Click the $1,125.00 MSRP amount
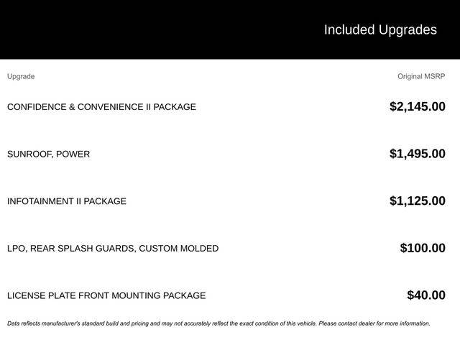The image size is (460, 345). click(418, 201)
